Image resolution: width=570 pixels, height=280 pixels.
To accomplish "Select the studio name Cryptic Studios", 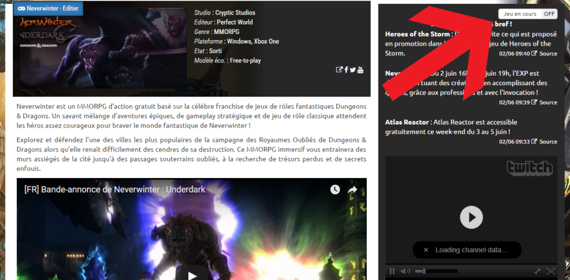I will pyautogui.click(x=235, y=13).
